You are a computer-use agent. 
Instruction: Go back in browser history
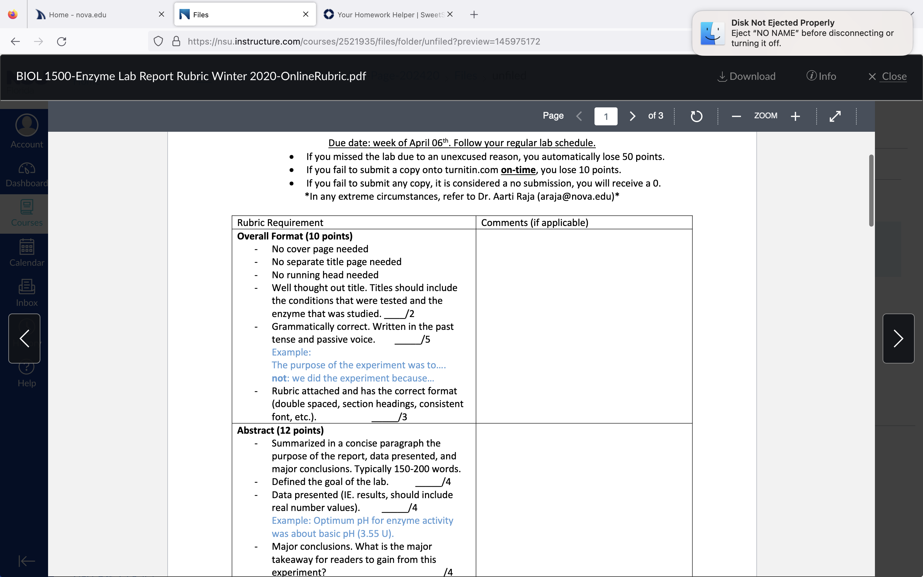(15, 41)
